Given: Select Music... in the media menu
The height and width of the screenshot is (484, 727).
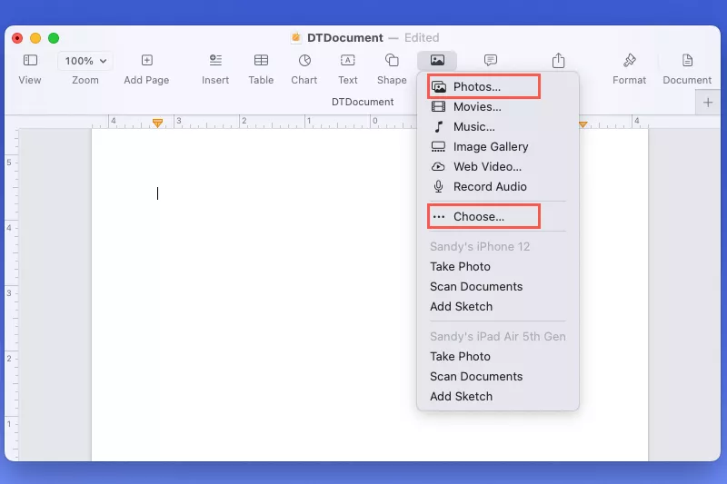Looking at the screenshot, I should (x=498, y=126).
